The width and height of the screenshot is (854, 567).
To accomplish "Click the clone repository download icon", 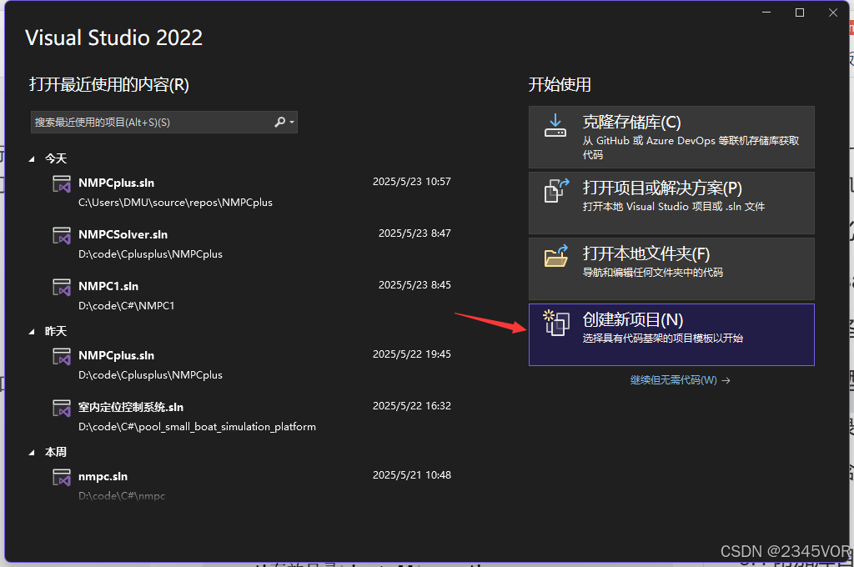I will point(555,126).
